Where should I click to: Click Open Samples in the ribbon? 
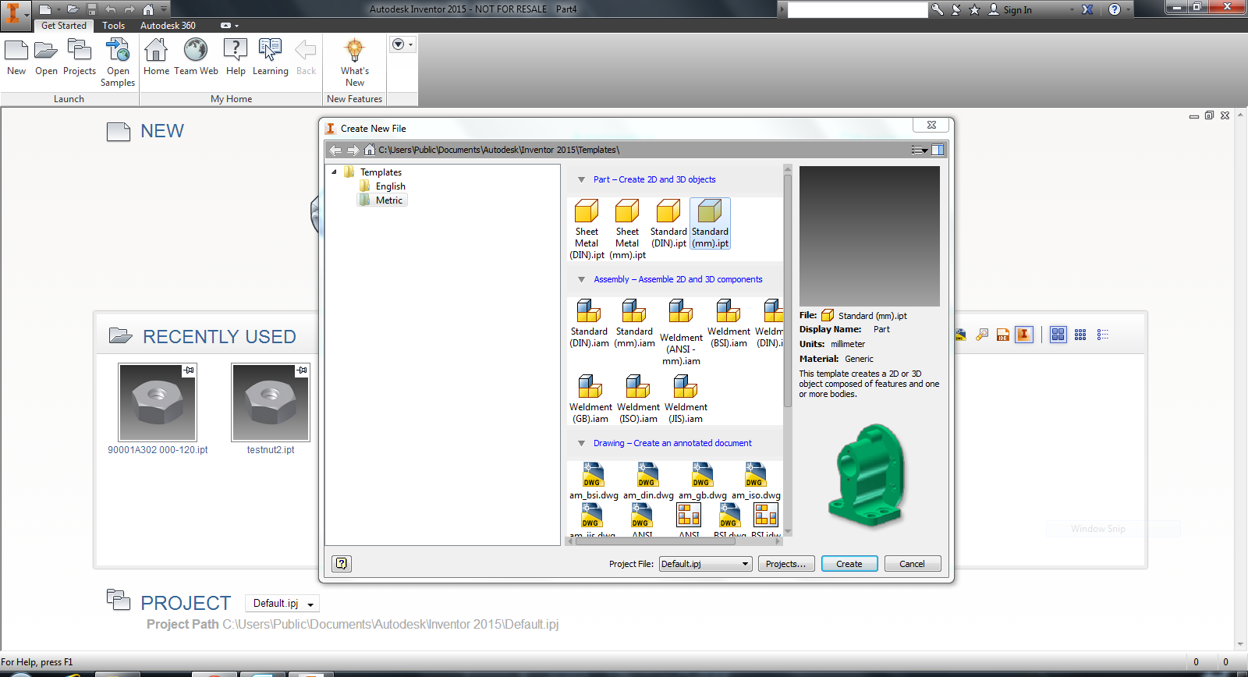coord(118,62)
